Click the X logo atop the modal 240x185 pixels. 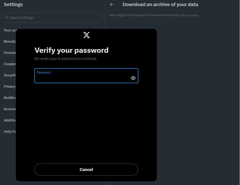pos(86,35)
